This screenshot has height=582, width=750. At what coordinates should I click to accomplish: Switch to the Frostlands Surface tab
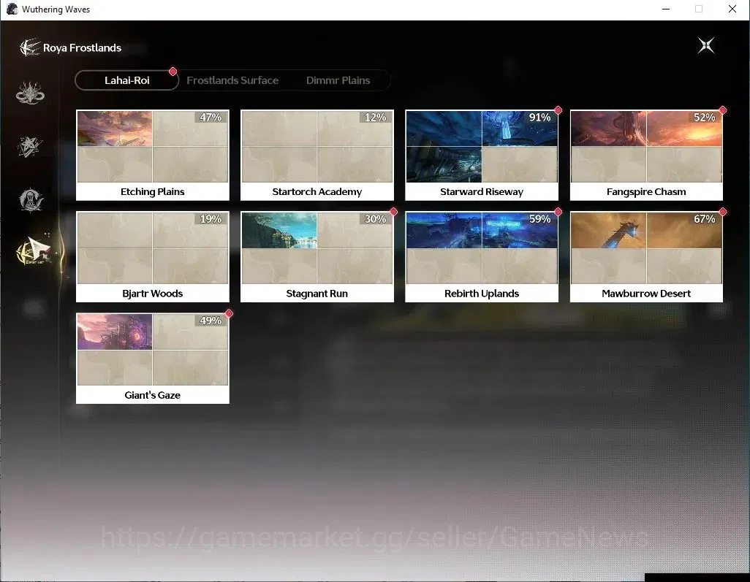(232, 80)
